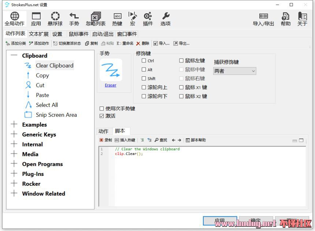Switch to the 文本扩展 tab
This screenshot has width=315, height=231.
38,34
